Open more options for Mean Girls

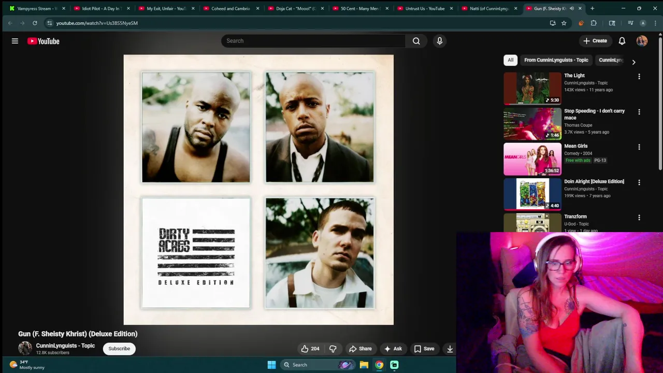click(639, 147)
